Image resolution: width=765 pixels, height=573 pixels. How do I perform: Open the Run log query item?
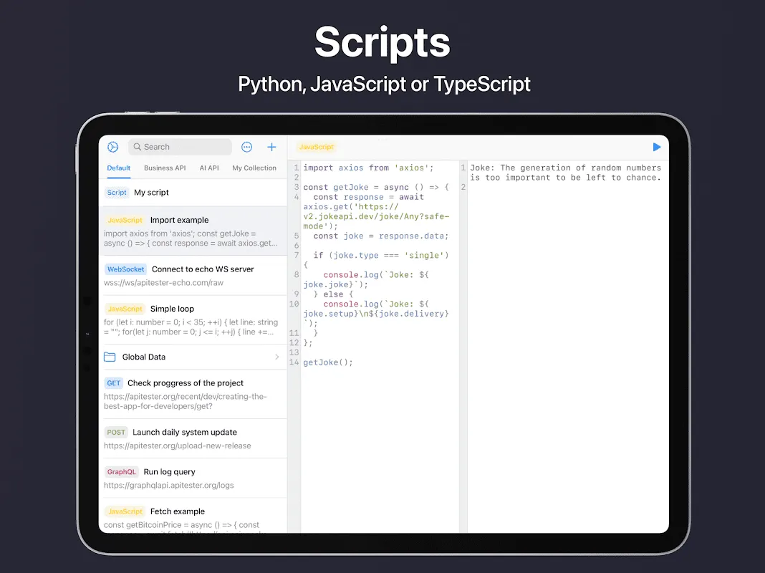[193, 478]
